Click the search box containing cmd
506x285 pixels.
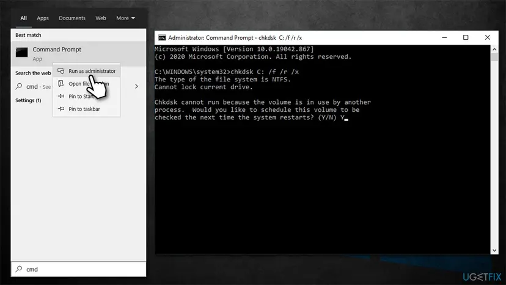coord(78,269)
